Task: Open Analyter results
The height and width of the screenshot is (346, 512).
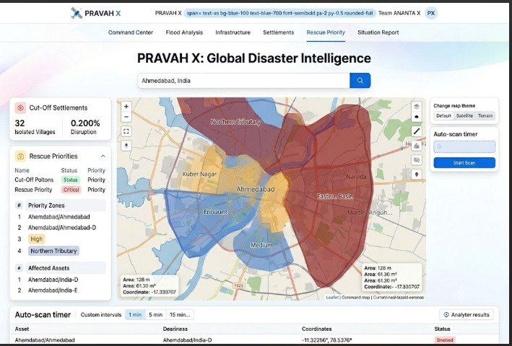Action: (x=467, y=315)
